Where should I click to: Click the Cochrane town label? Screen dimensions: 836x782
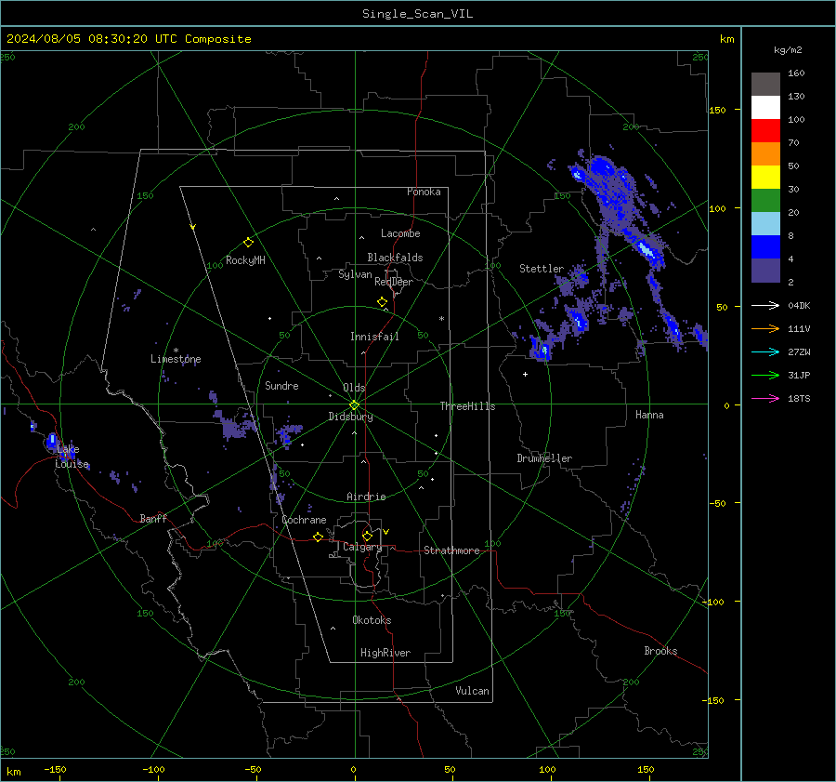[304, 520]
